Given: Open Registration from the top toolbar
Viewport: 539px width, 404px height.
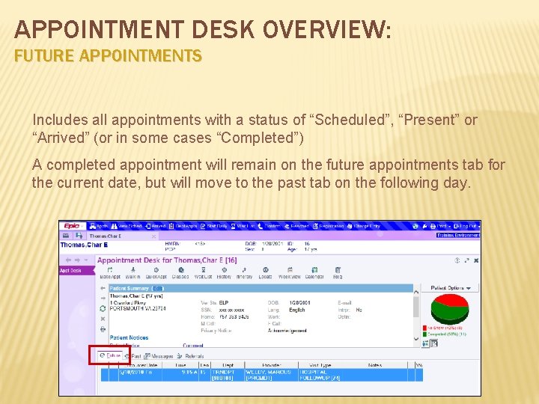Looking at the screenshot, I should pos(328,226).
